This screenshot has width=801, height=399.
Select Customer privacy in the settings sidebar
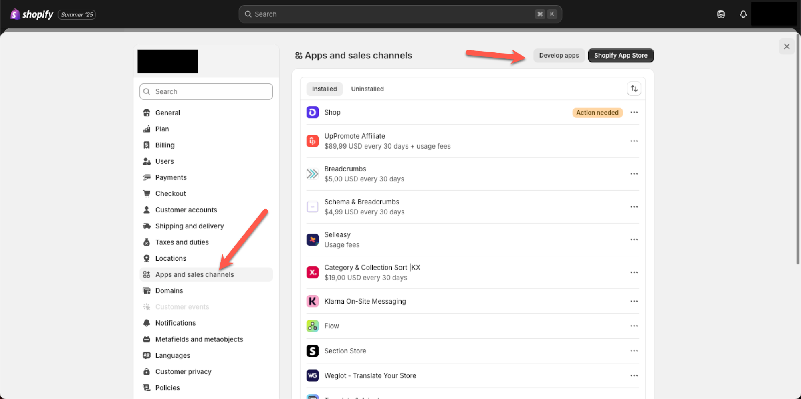point(183,371)
